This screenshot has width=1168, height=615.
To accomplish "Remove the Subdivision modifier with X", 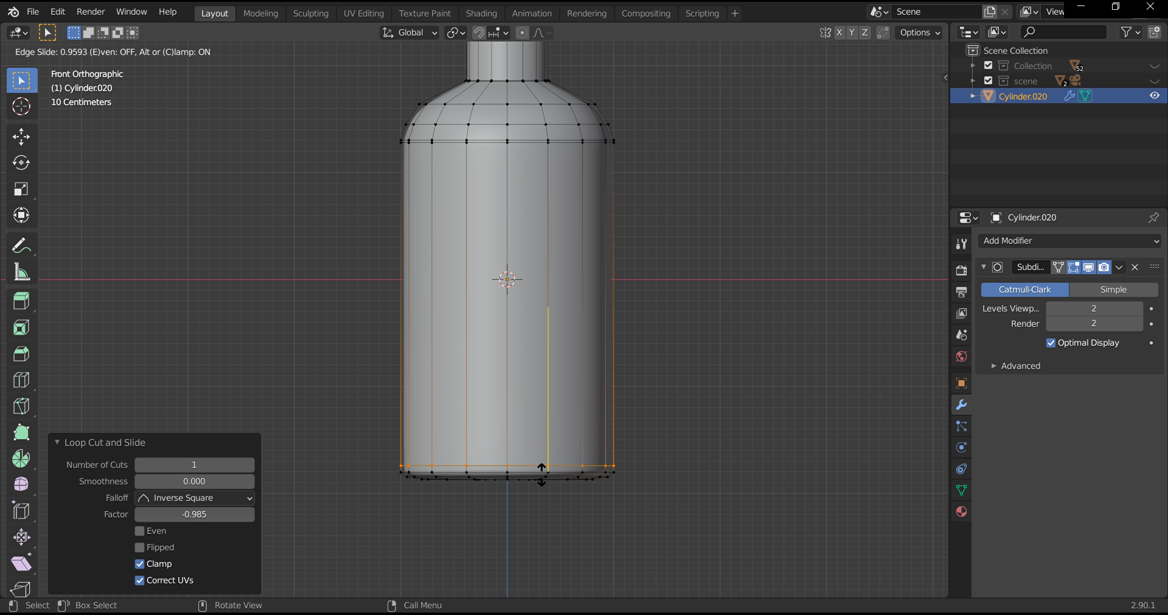I will pos(1135,267).
